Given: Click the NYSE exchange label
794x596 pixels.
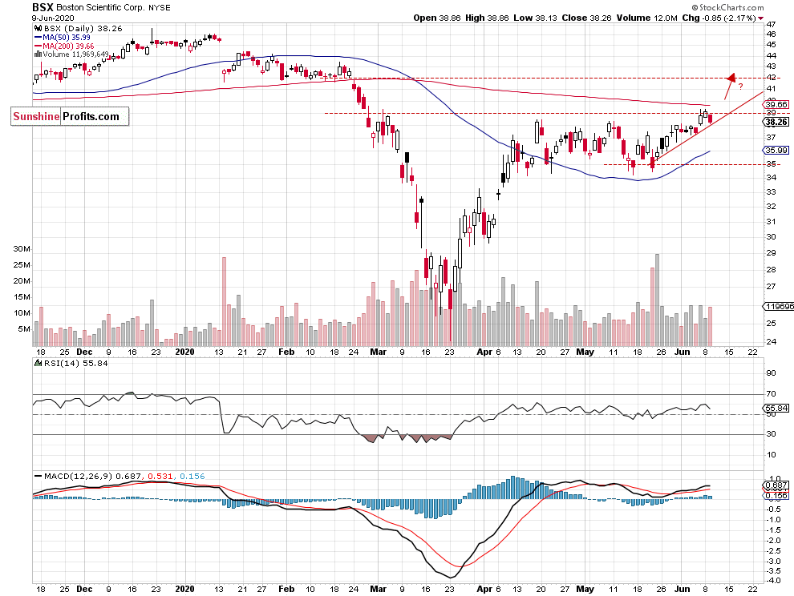Looking at the screenshot, I should 160,7.
